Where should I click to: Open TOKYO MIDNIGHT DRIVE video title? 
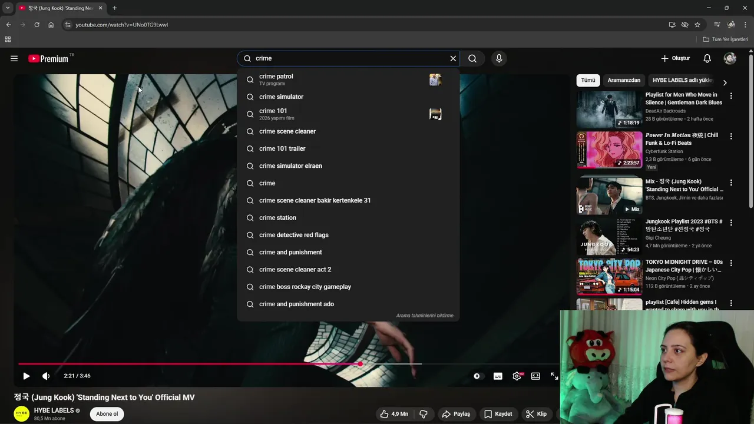[x=684, y=266]
